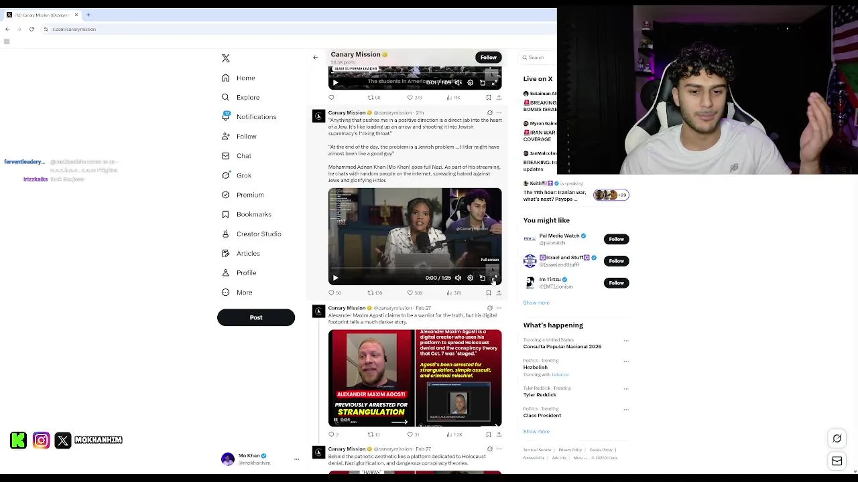Follow Pal Media Watch
Image resolution: width=858 pixels, height=482 pixels.
point(616,239)
